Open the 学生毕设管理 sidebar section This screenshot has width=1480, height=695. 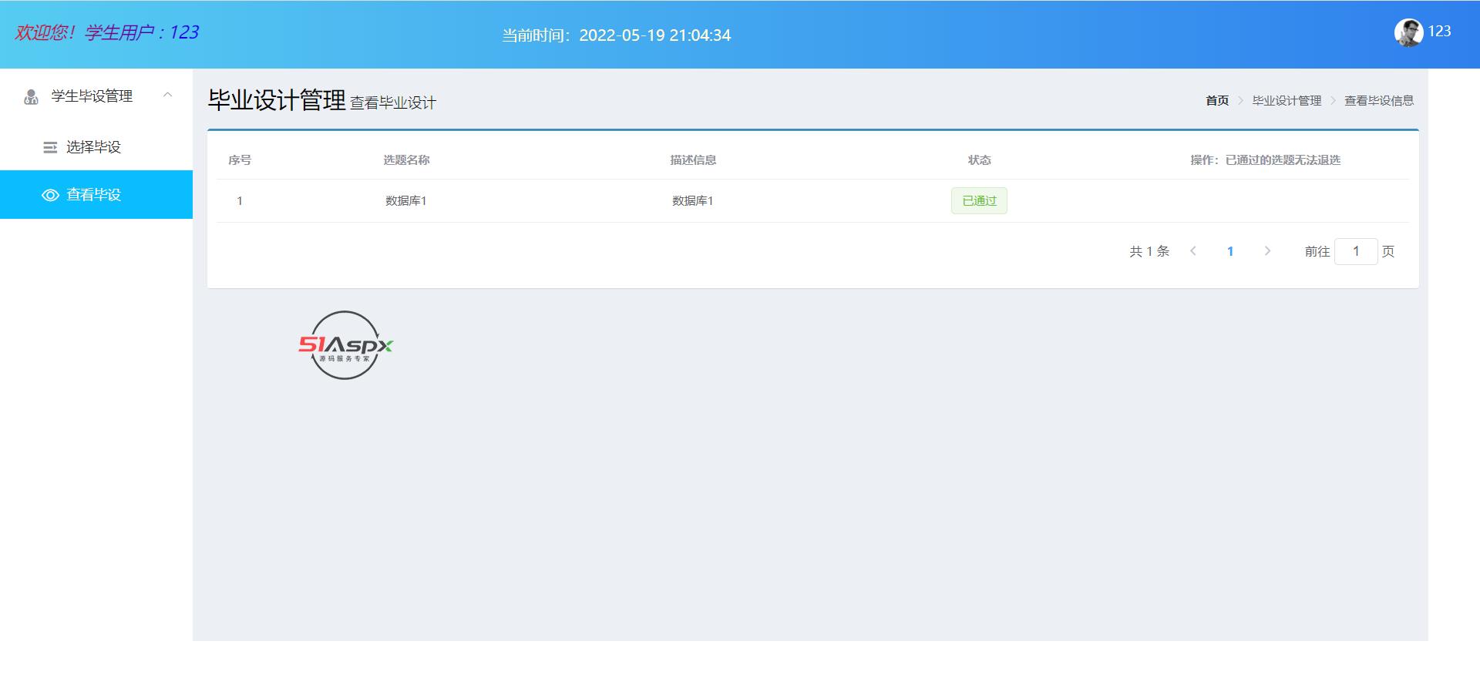96,96
